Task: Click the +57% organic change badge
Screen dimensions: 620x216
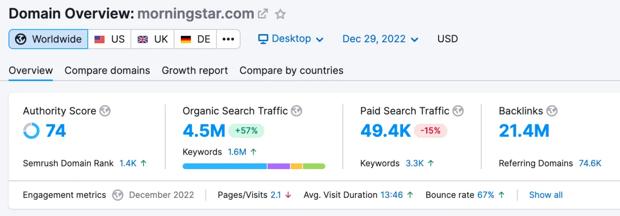Action: [246, 131]
